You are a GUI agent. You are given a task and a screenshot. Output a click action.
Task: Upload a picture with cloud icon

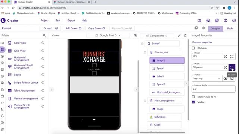225,79
